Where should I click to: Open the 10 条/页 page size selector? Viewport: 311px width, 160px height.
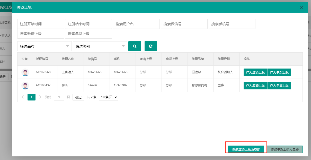(109, 97)
